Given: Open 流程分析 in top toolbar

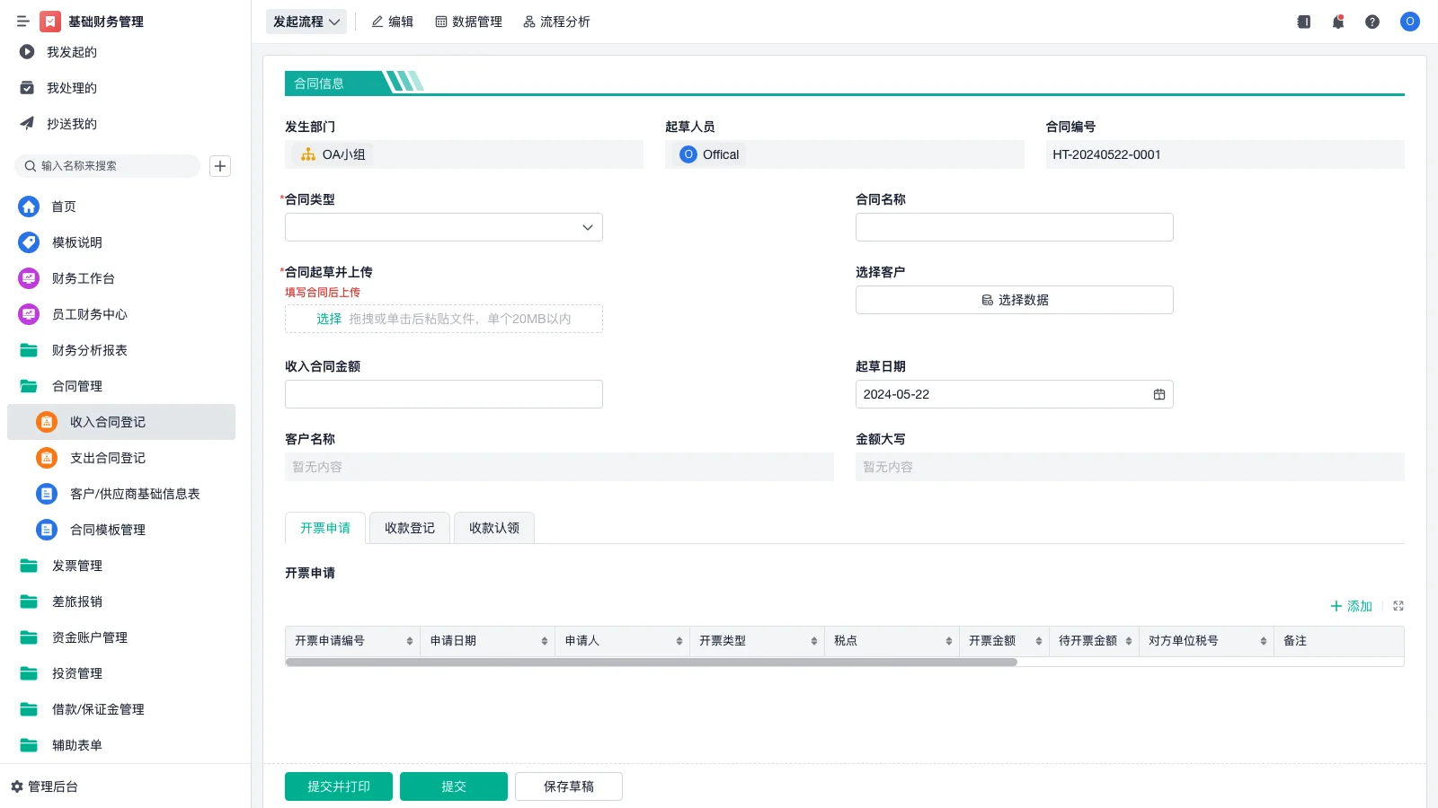Looking at the screenshot, I should (557, 22).
